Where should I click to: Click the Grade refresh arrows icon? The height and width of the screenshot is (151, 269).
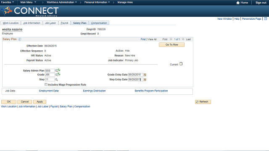(x=59, y=74)
